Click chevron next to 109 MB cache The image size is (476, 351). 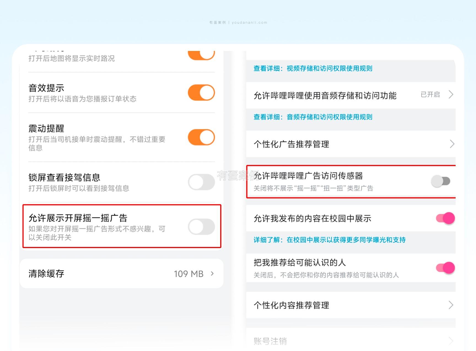[x=212, y=273]
